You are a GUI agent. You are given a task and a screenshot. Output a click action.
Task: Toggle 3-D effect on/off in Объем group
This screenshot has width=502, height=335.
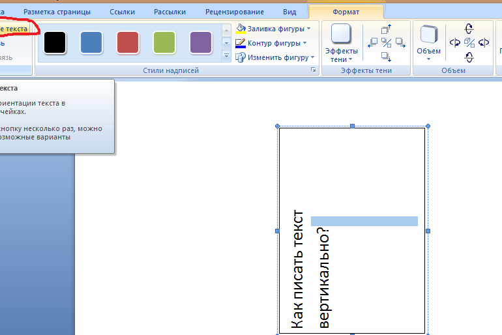[469, 43]
